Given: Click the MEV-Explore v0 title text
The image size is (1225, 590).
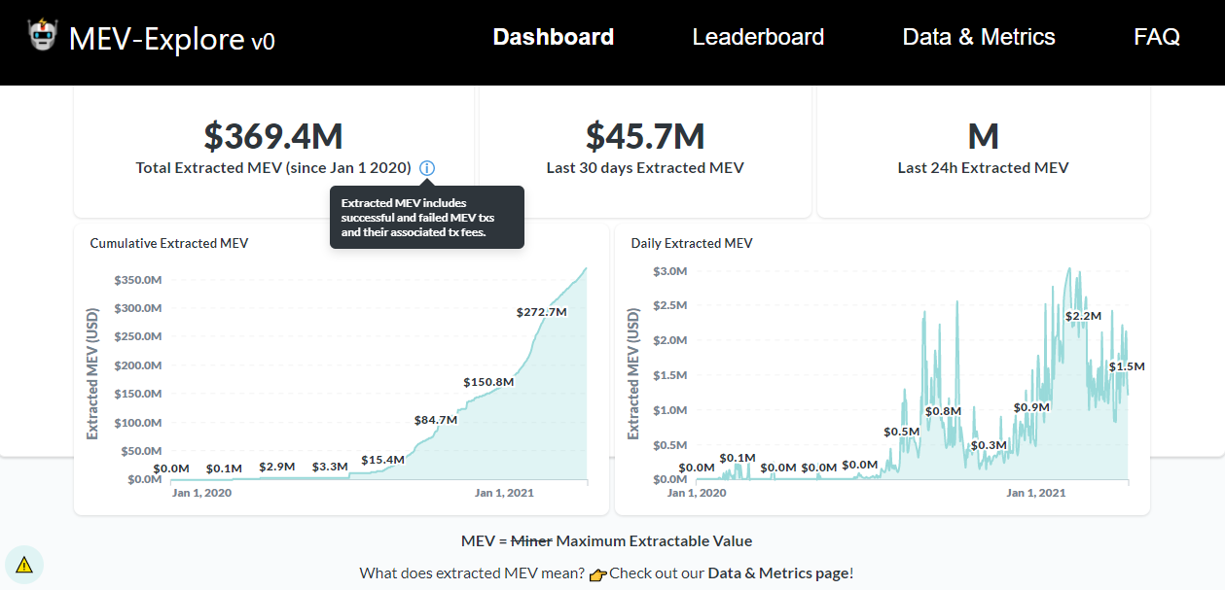Looking at the screenshot, I should click(172, 39).
